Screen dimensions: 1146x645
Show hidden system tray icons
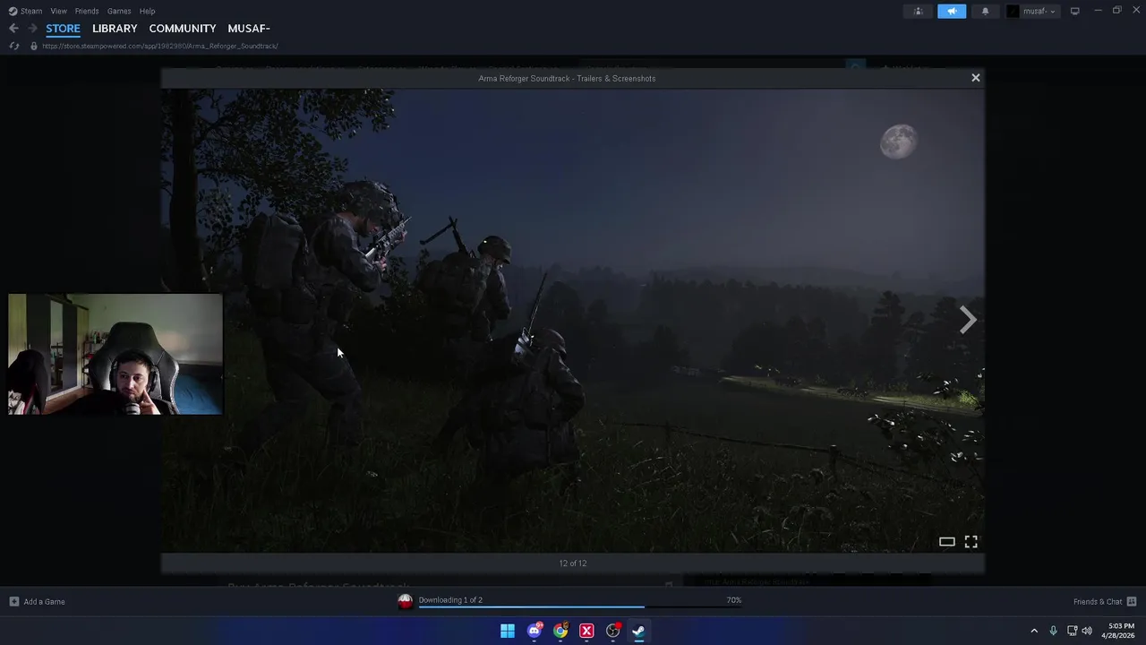(1034, 631)
